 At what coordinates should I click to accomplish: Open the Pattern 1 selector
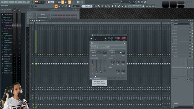[x=87, y=6]
